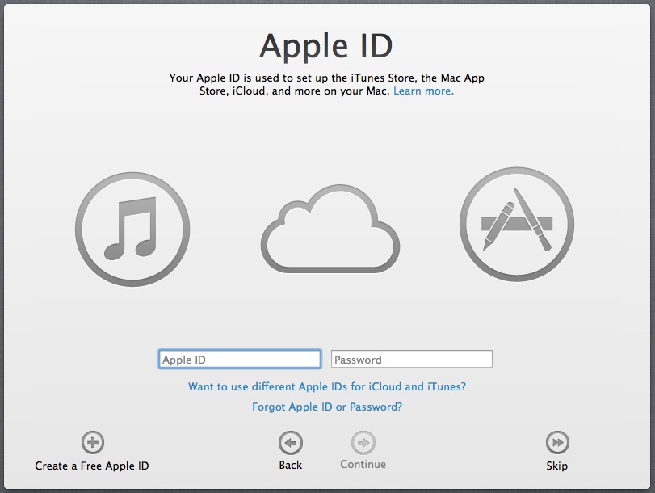Focus the Apple ID input field
655x493 pixels.
click(240, 359)
